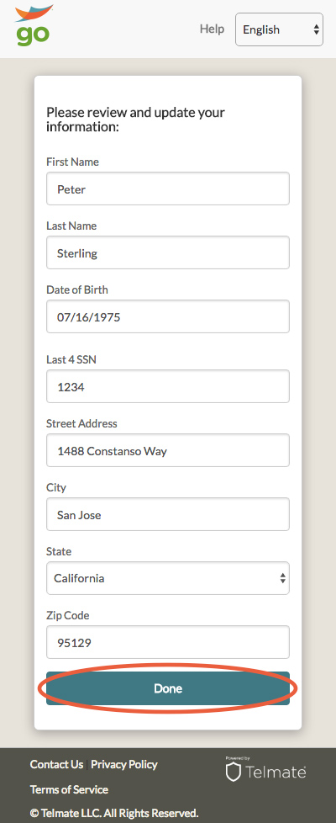This screenshot has height=823, width=336.
Task: Focus the First Name field
Action: tap(168, 188)
